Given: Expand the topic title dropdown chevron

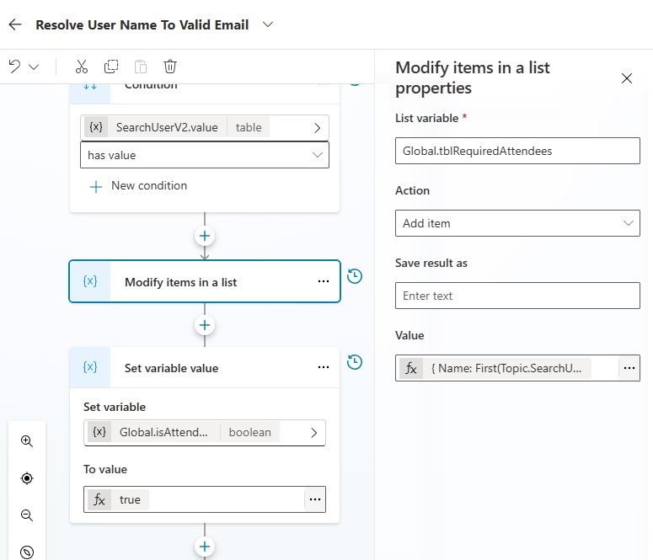Looking at the screenshot, I should pyautogui.click(x=268, y=24).
